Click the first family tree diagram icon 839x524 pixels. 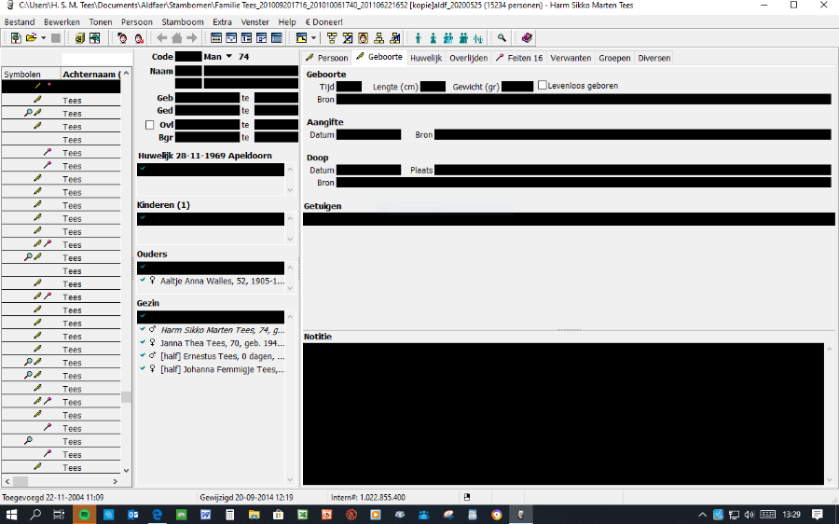[x=333, y=38]
